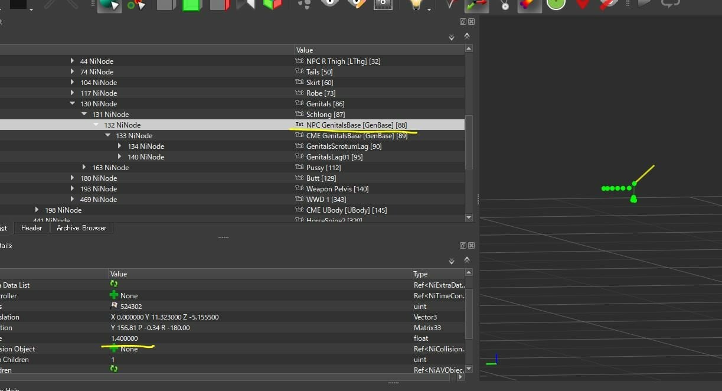The height and width of the screenshot is (391, 722).
Task: Click the Txt icon beside Weapon Pelvis [140]
Action: (x=299, y=188)
